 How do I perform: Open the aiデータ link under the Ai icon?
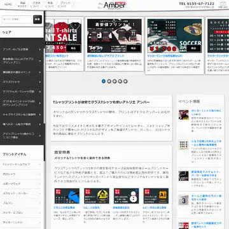point(155,207)
